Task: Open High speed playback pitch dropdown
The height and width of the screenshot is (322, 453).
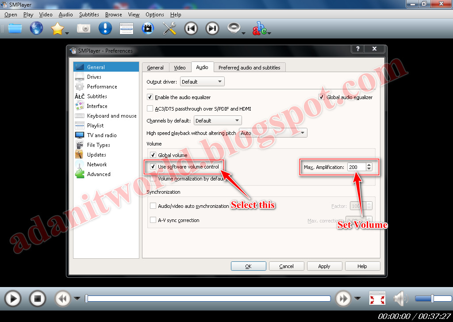Action: (x=273, y=133)
